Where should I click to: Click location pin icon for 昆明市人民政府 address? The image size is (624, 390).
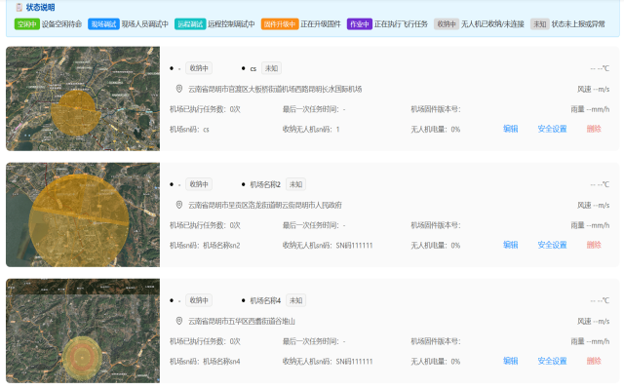coord(179,205)
